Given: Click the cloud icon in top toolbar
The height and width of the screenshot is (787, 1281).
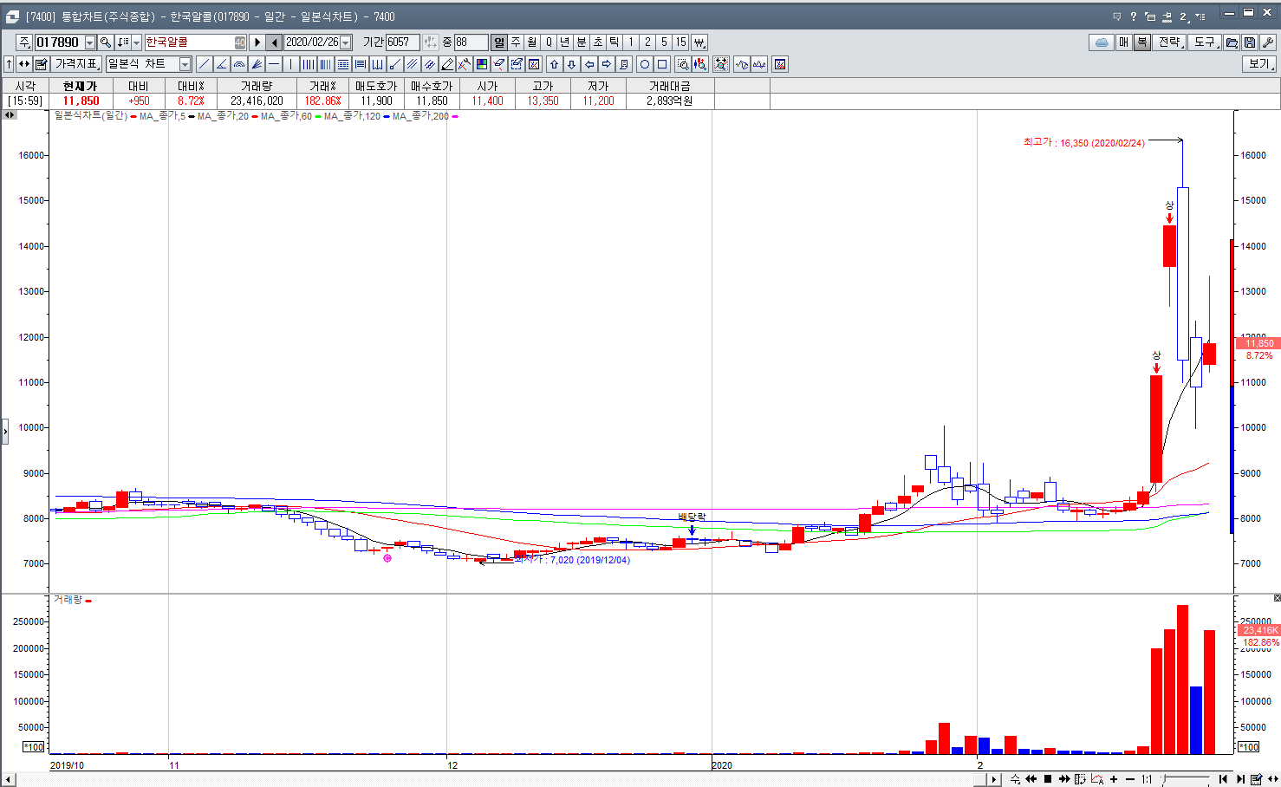Looking at the screenshot, I should pyautogui.click(x=1102, y=42).
